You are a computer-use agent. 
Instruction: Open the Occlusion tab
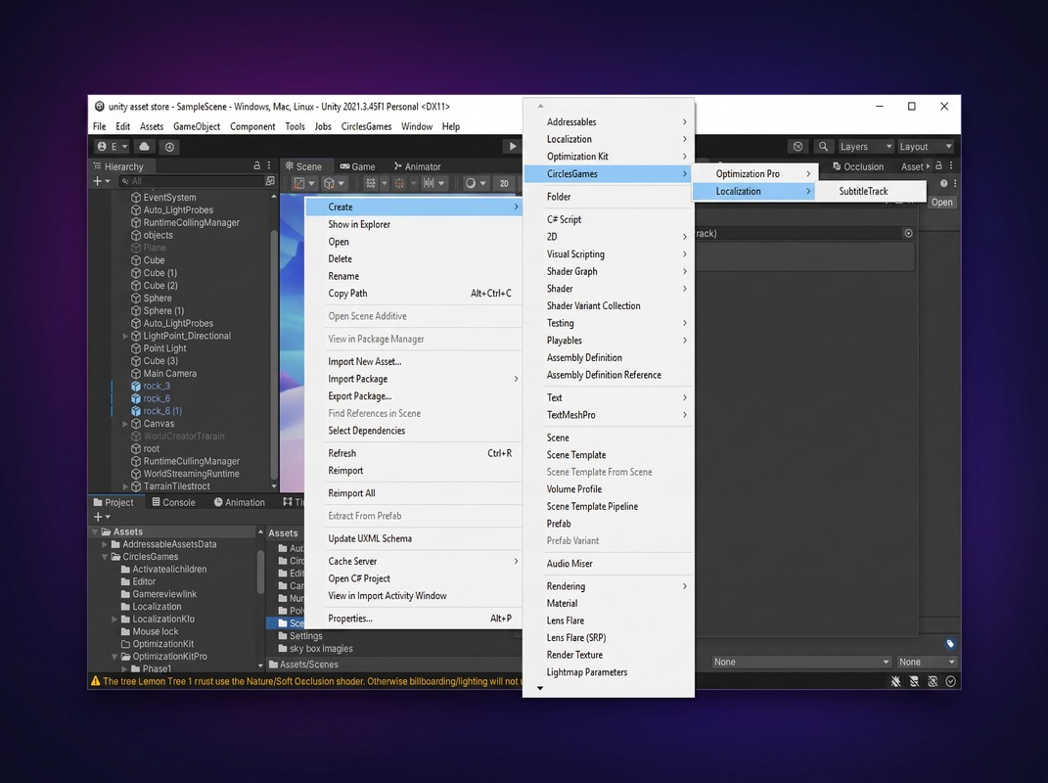858,166
